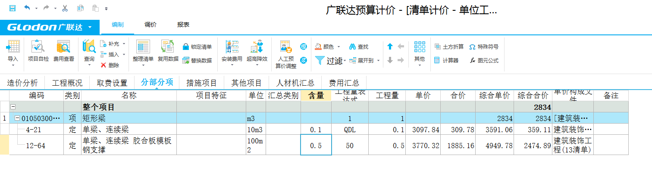Expand the 查询 dropdown arrow
The height and width of the screenshot is (180, 652).
point(89,65)
